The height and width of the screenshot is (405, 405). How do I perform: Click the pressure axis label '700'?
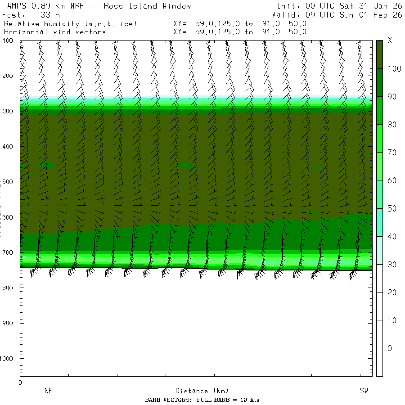(8, 252)
